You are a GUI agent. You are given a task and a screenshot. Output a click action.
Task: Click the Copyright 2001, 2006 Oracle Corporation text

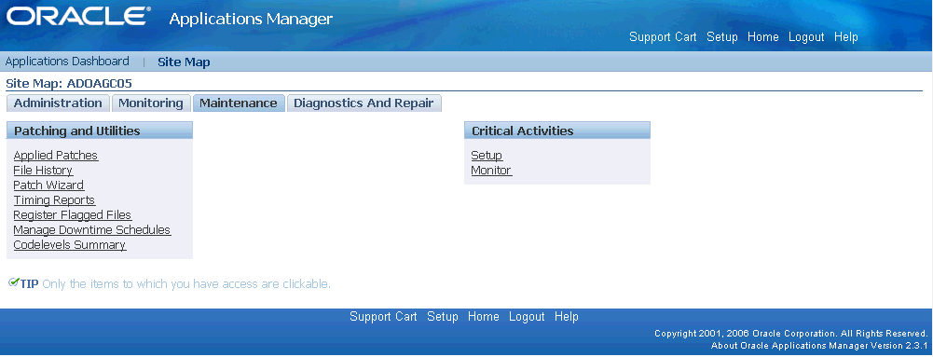click(791, 333)
